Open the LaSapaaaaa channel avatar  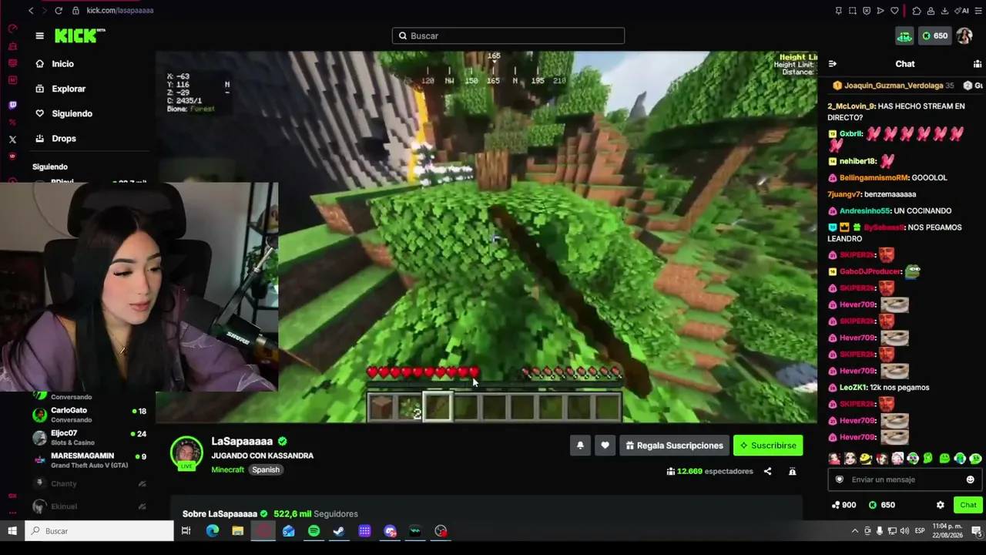click(186, 452)
